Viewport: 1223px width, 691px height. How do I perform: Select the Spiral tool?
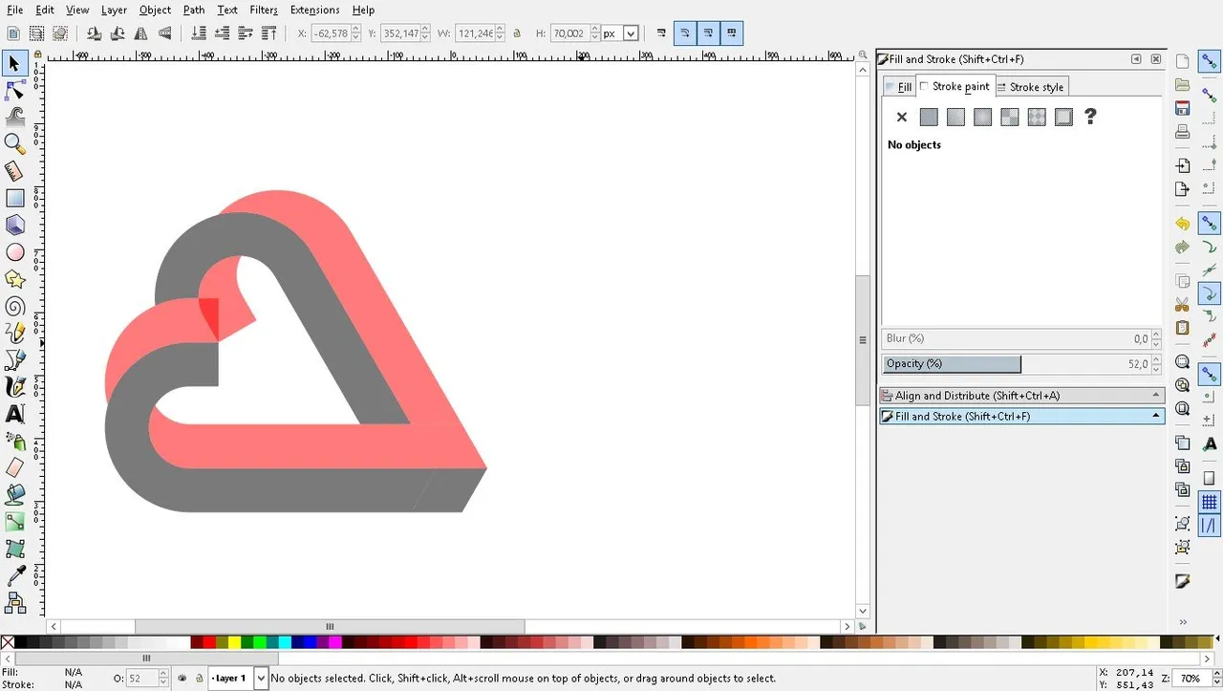click(14, 306)
